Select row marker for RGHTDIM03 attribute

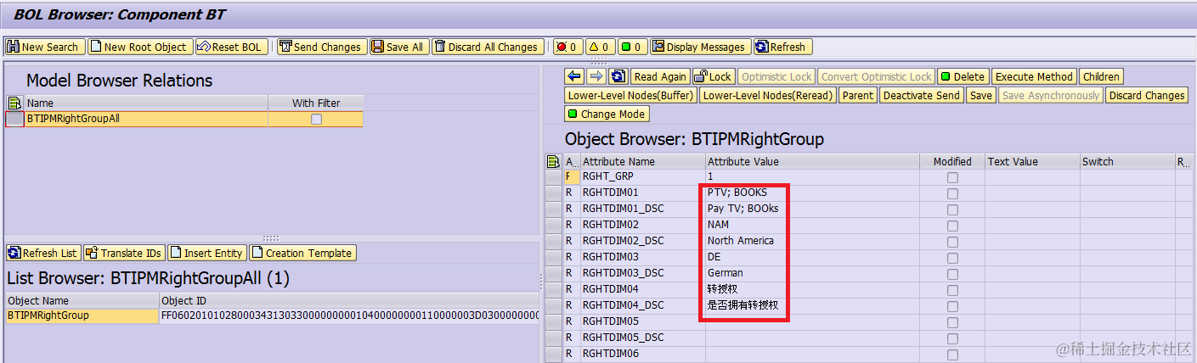click(x=554, y=257)
